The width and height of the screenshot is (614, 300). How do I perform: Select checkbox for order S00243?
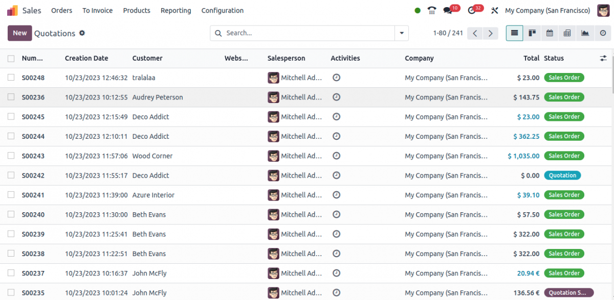[x=11, y=156]
